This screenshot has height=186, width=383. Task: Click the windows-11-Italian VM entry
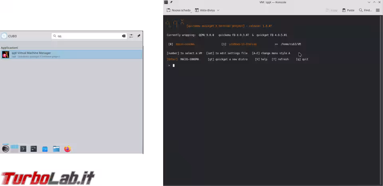pos(243,44)
